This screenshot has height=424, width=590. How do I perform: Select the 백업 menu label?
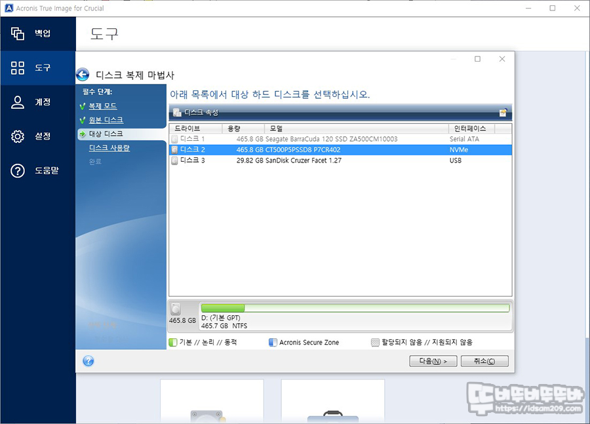(x=43, y=33)
